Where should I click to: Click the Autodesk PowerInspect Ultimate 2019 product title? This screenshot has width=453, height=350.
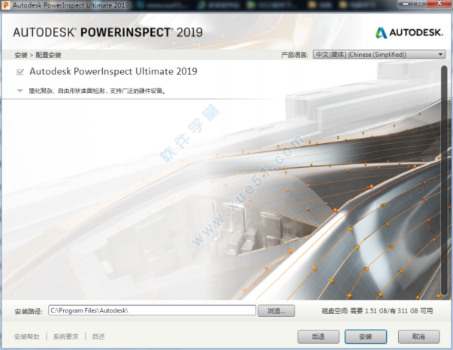click(113, 71)
